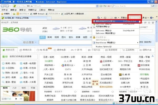Click the Live Search input box
158x105 pixels.
(x=131, y=6)
